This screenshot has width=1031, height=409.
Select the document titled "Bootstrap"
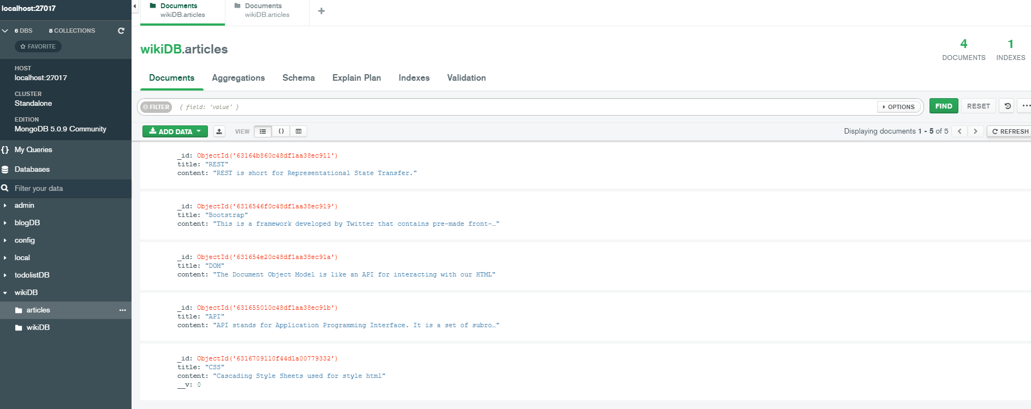click(586, 215)
